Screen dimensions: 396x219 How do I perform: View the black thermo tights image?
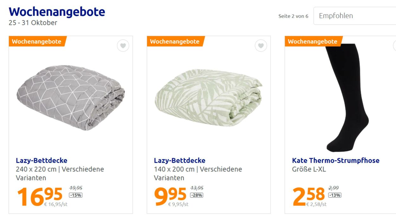346,97
